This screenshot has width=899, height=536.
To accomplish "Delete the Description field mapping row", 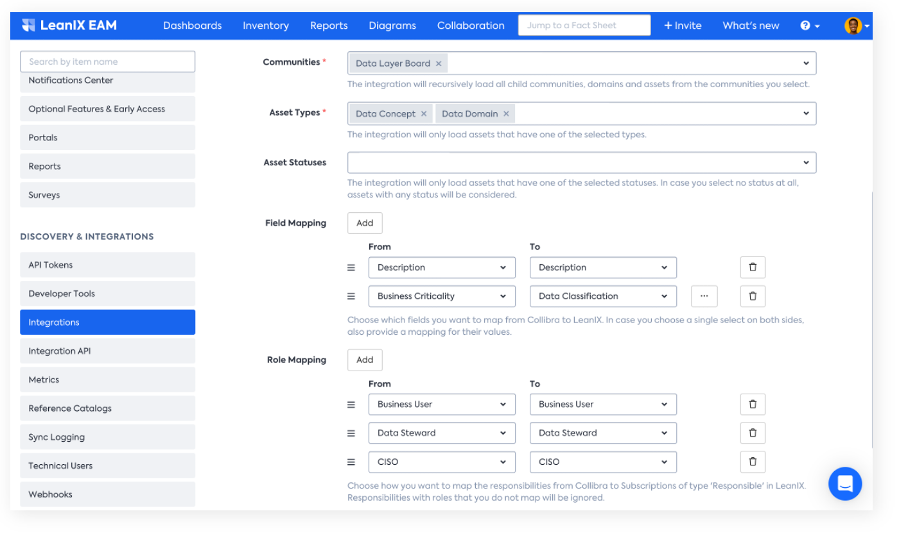I will point(753,267).
